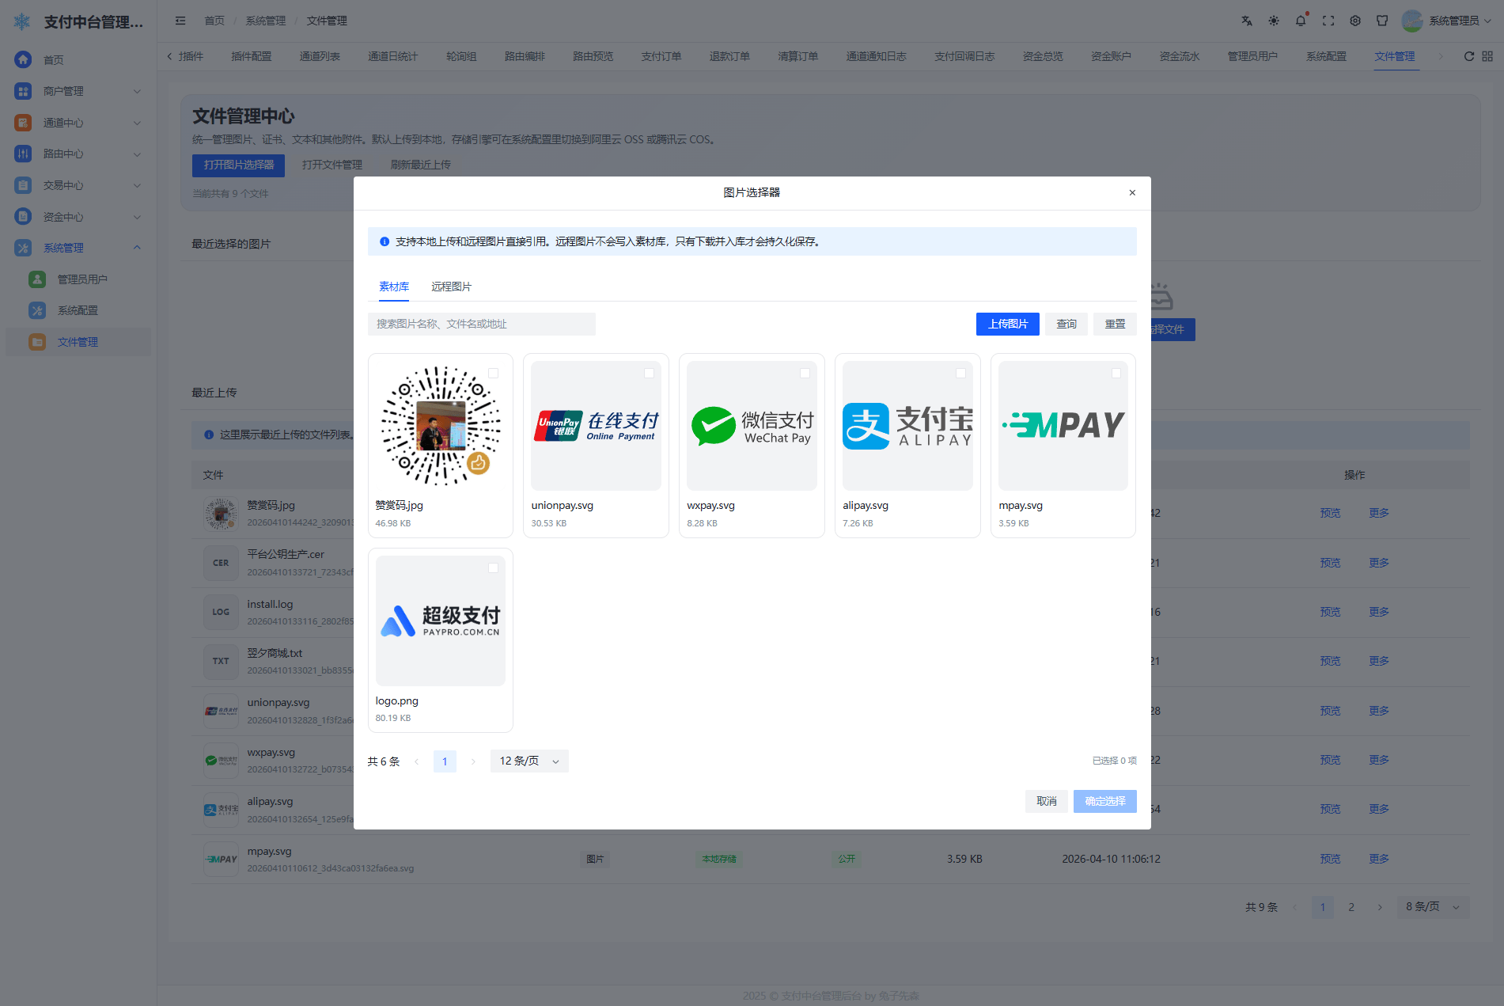Screen dimensions: 1504x1006
Task: Open the 通道中心 sidebar menu item
Action: [78, 123]
